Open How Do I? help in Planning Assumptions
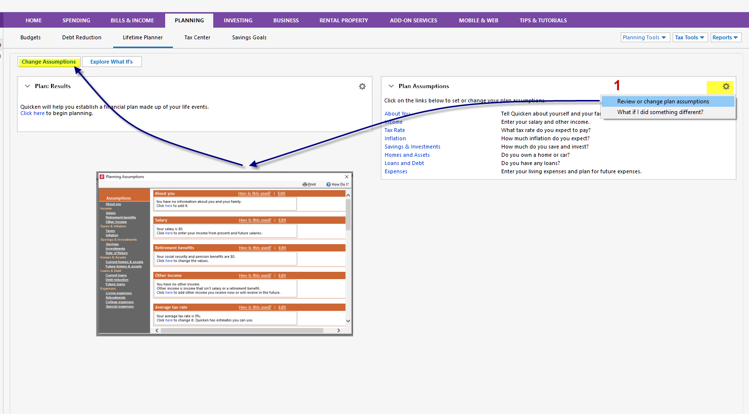Screen dimensions: 749x414 click(x=338, y=184)
